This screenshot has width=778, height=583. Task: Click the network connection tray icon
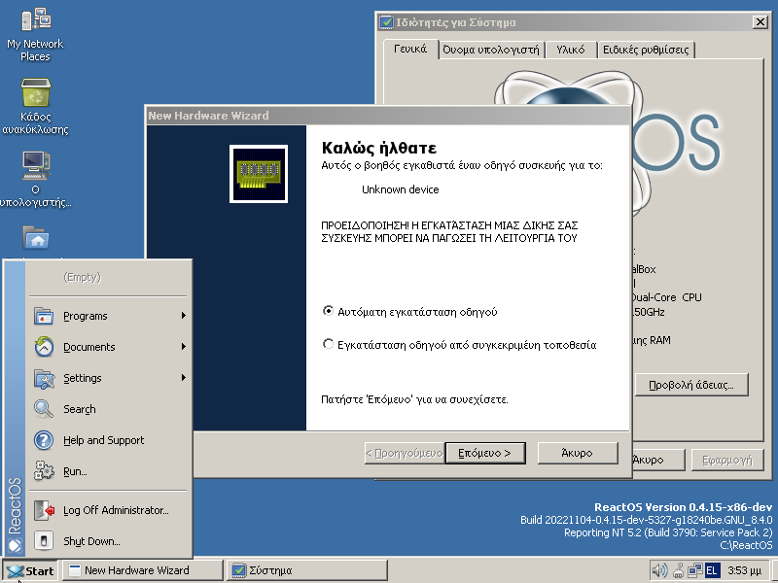click(694, 570)
